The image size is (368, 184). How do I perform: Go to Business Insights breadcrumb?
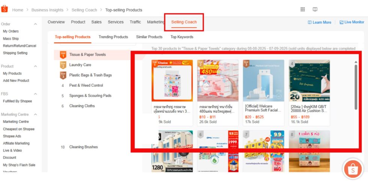point(47,10)
